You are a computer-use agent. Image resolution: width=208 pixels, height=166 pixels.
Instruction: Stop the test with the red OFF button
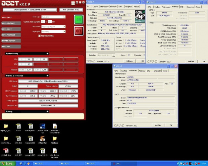point(79,31)
